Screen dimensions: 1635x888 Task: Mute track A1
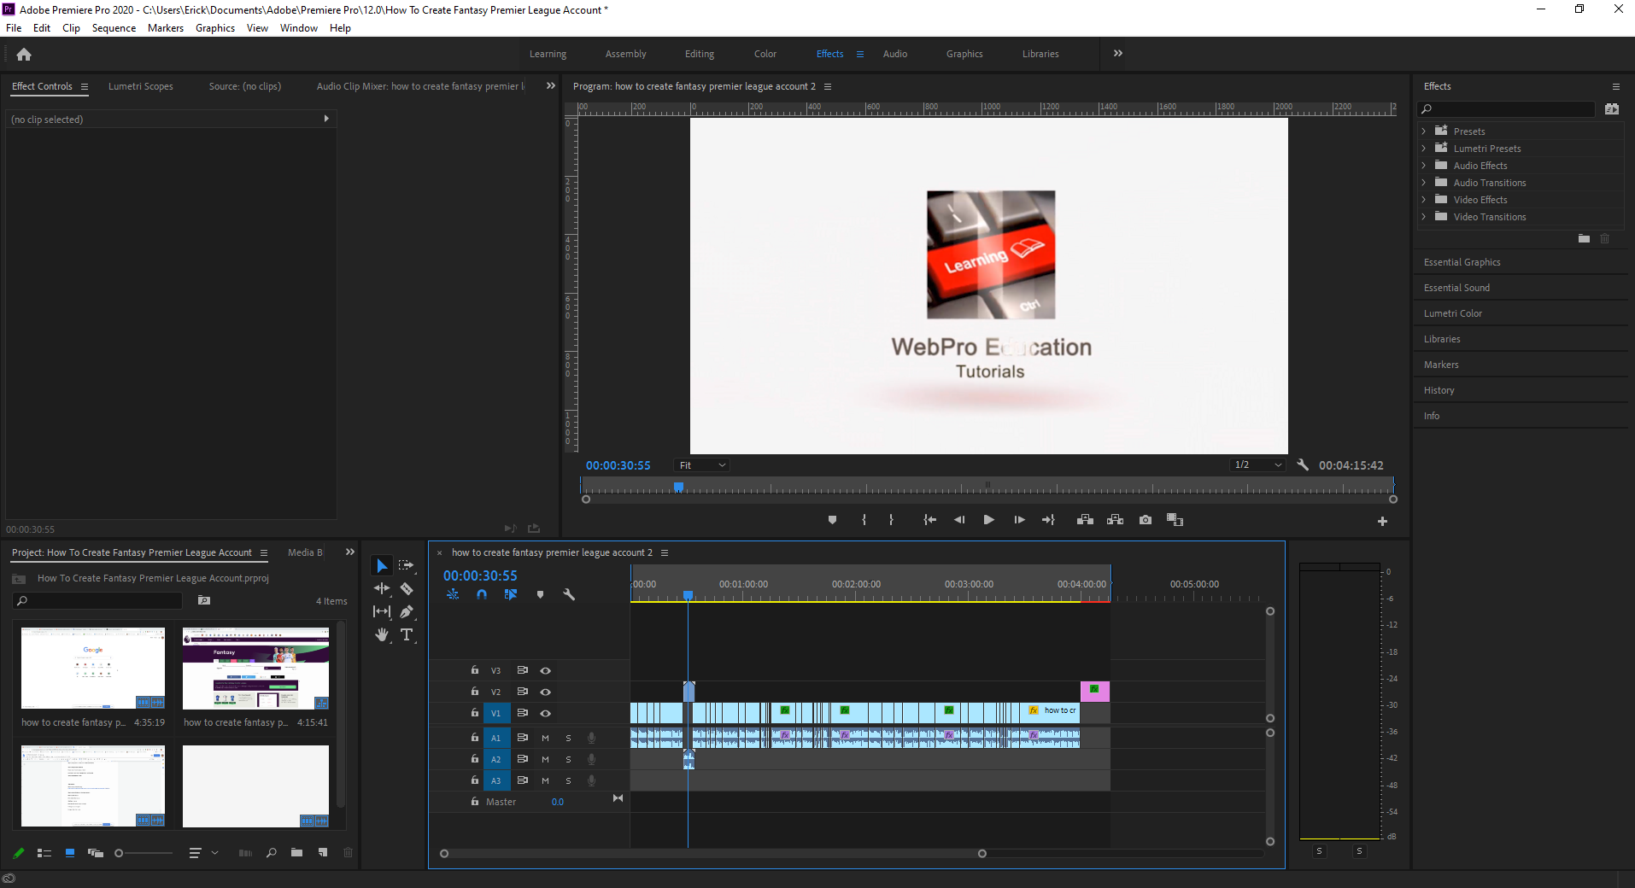pyautogui.click(x=545, y=738)
